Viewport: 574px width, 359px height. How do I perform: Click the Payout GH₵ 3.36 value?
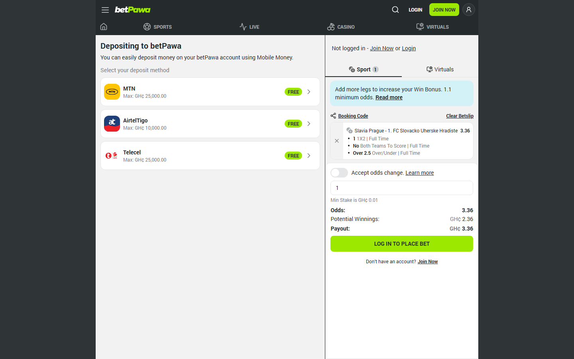(462, 229)
